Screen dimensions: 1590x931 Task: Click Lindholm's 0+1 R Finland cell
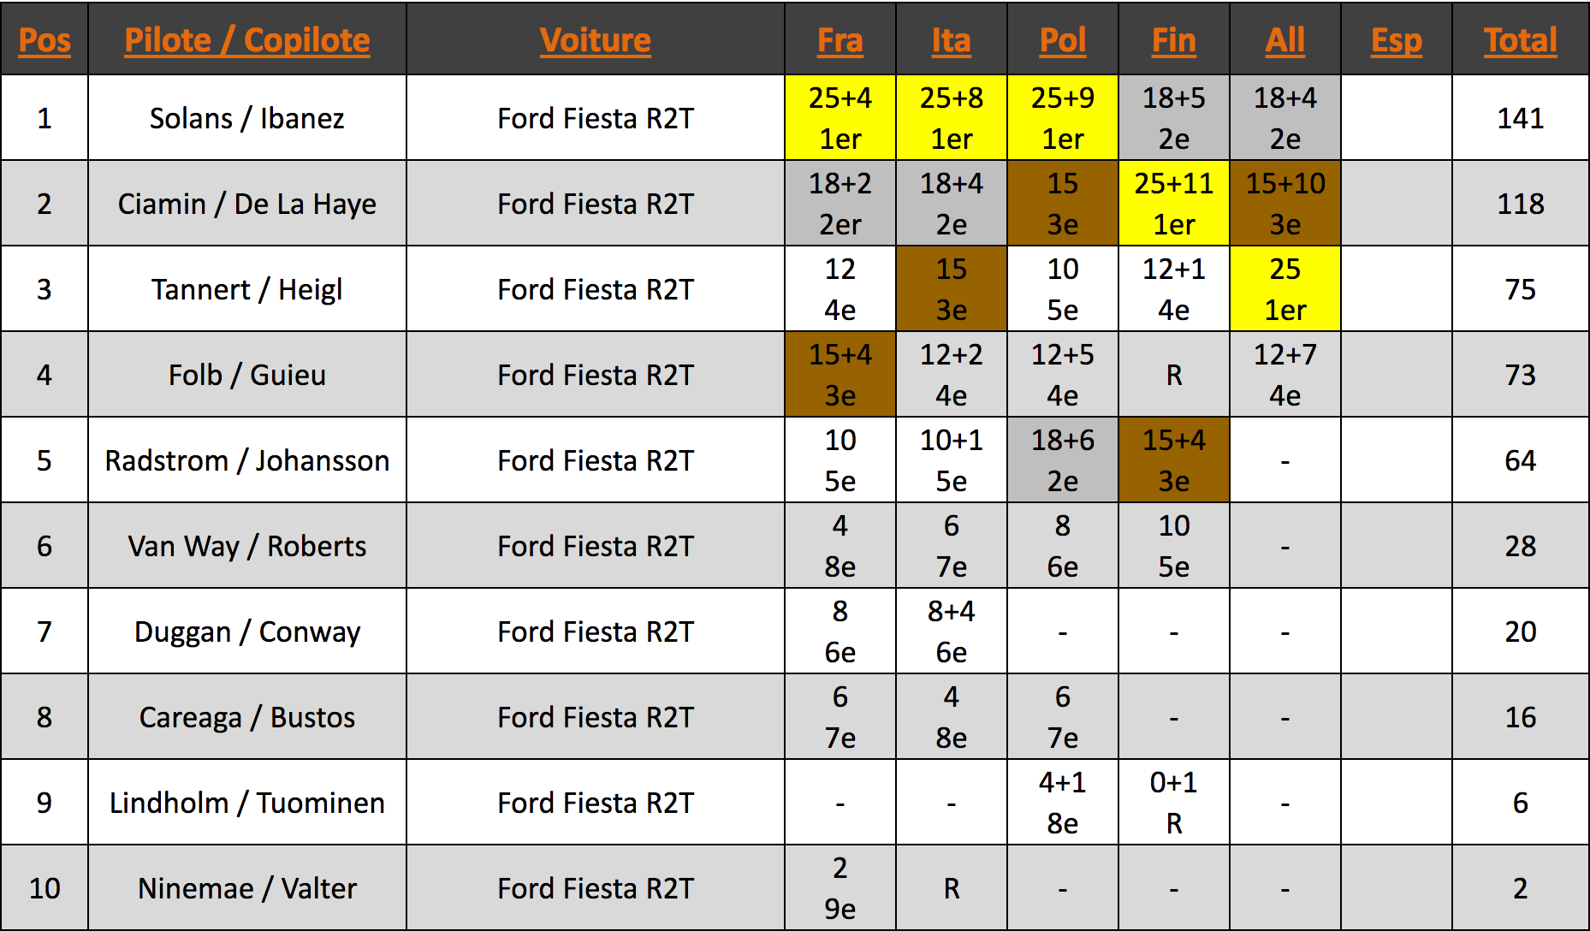click(1174, 803)
